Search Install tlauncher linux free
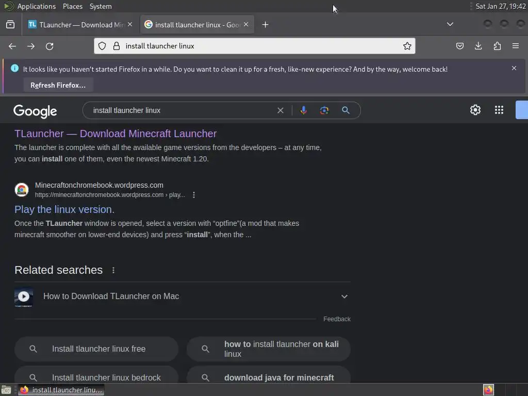528x396 pixels. (96, 349)
